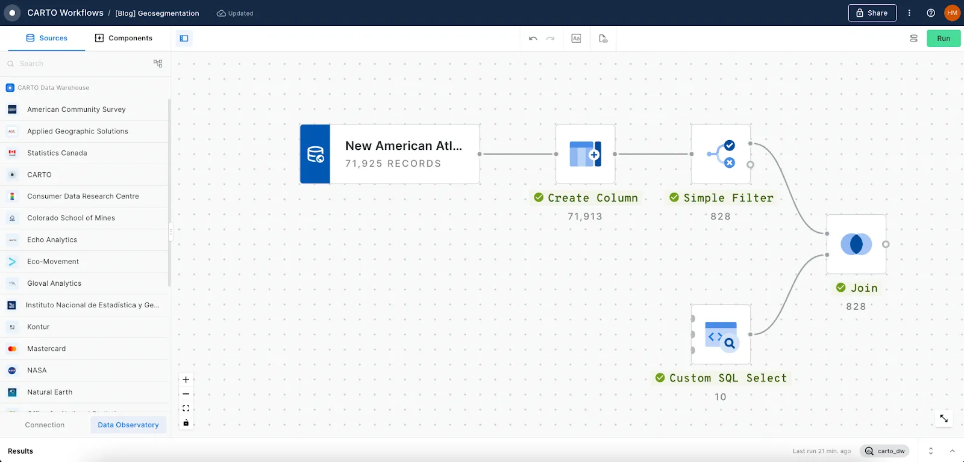
Task: Switch to the Components tab
Action: point(124,38)
